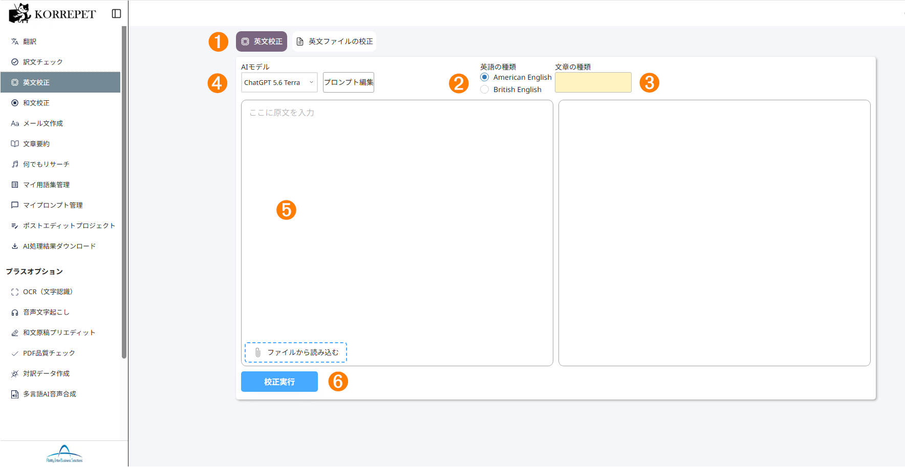Click ファイルから読み込む upload button

tap(296, 352)
